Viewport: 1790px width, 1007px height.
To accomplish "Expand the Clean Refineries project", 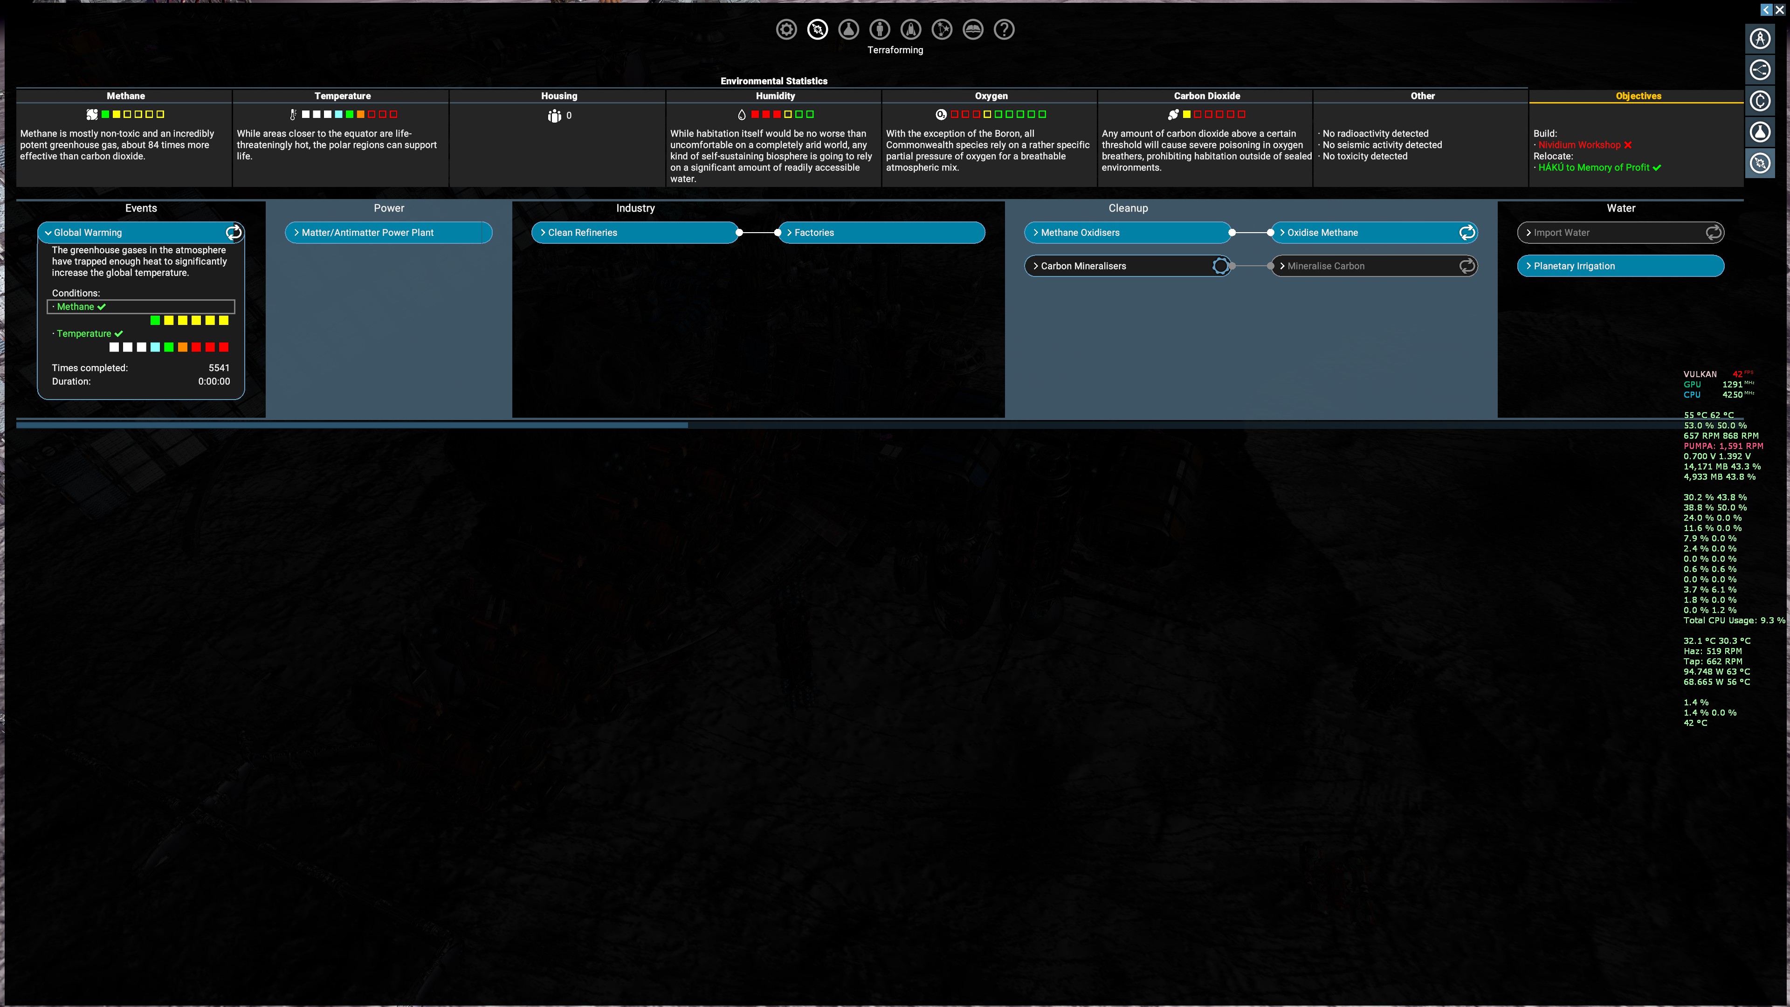I will coord(543,233).
